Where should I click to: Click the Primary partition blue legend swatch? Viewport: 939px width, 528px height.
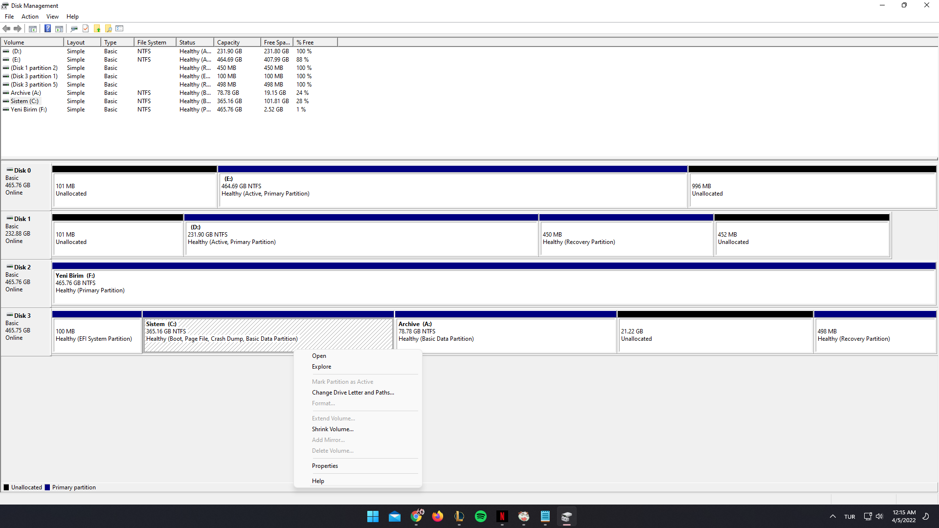click(47, 487)
